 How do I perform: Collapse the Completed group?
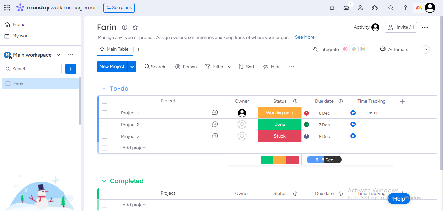tap(104, 181)
